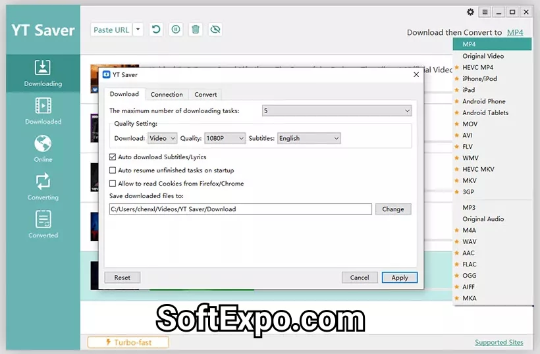Select OGG audio format
Image resolution: width=540 pixels, height=354 pixels.
[x=492, y=276]
